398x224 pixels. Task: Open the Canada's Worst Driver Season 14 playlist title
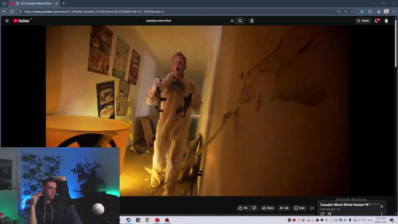pos(344,205)
